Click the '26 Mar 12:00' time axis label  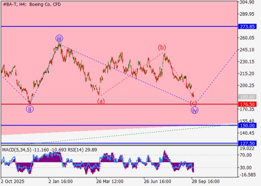109,181
